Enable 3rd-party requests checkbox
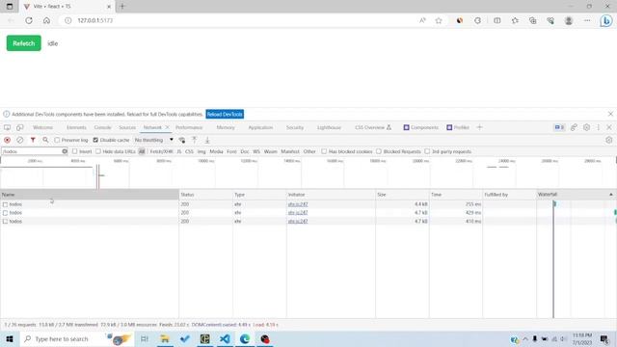The image size is (617, 347). pyautogui.click(x=427, y=151)
